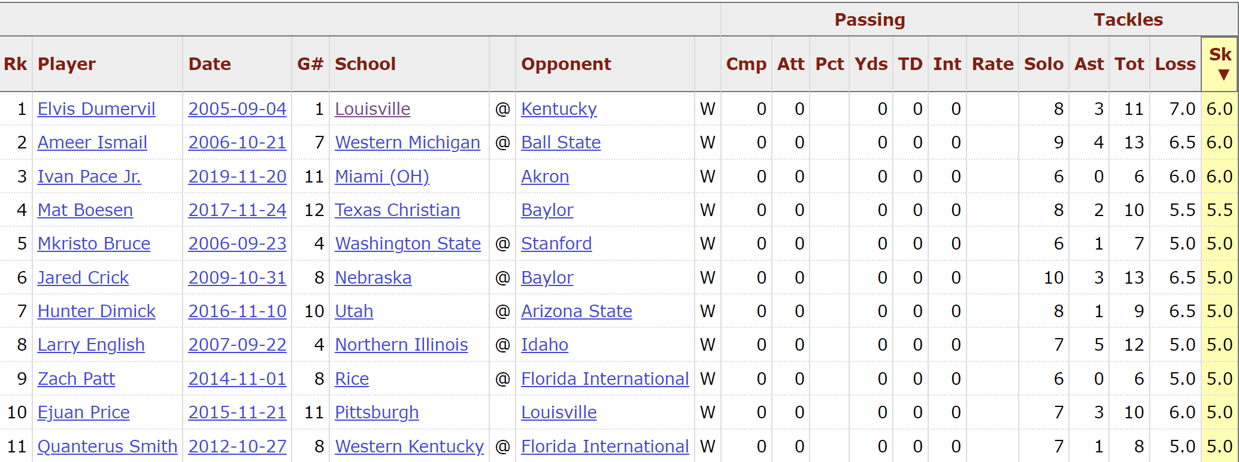The width and height of the screenshot is (1239, 462).
Task: Open the Kentucky opponent link
Action: (x=559, y=109)
